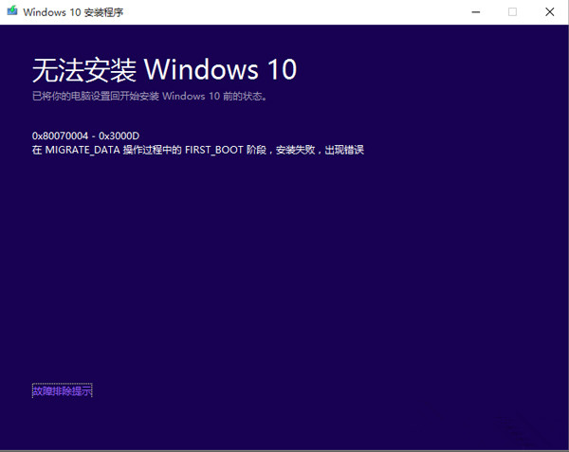Click the MIGRATE_DATA FIRST_BOOT error description
This screenshot has height=452, width=569.
click(198, 150)
